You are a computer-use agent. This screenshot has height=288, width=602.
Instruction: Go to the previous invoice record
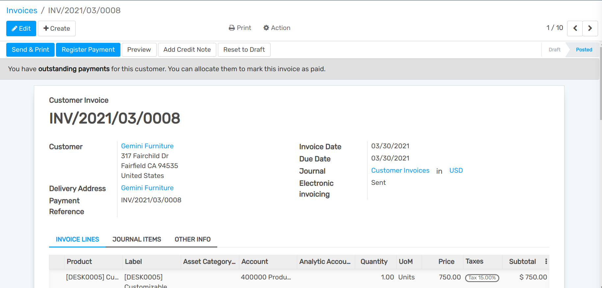pos(575,28)
